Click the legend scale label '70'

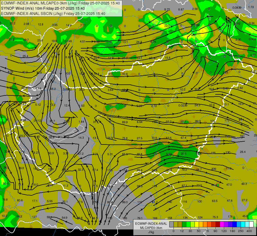tap(207, 231)
